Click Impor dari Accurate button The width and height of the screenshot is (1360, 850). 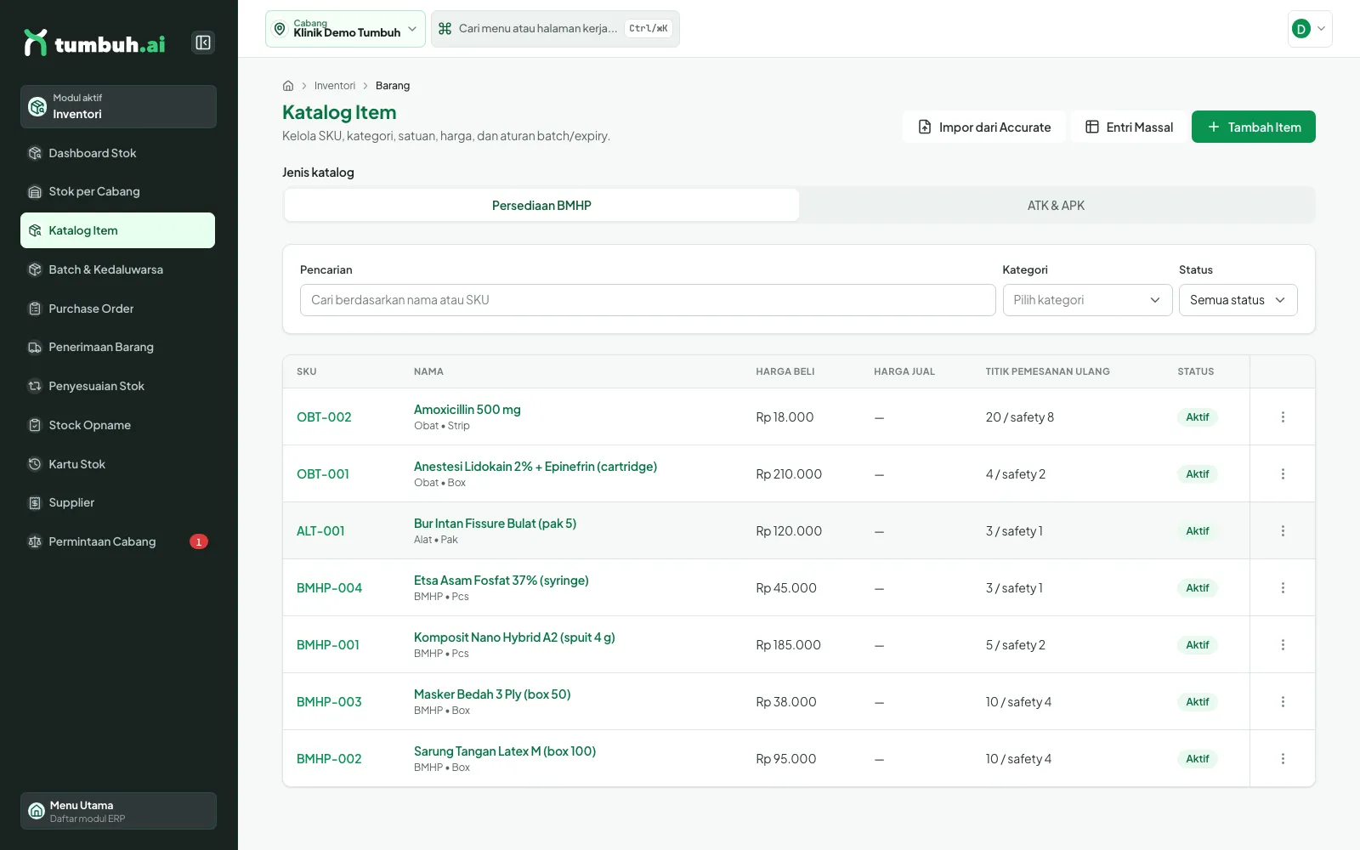[984, 127]
